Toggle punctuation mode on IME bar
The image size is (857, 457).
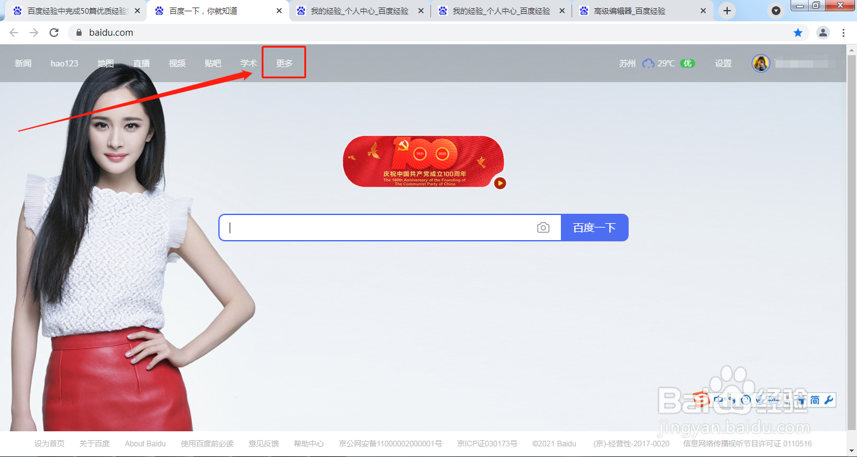pos(732,400)
